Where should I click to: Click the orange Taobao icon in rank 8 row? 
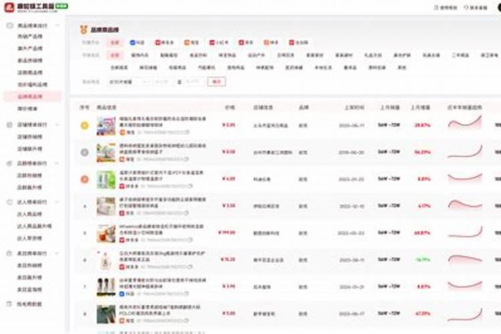122,320
